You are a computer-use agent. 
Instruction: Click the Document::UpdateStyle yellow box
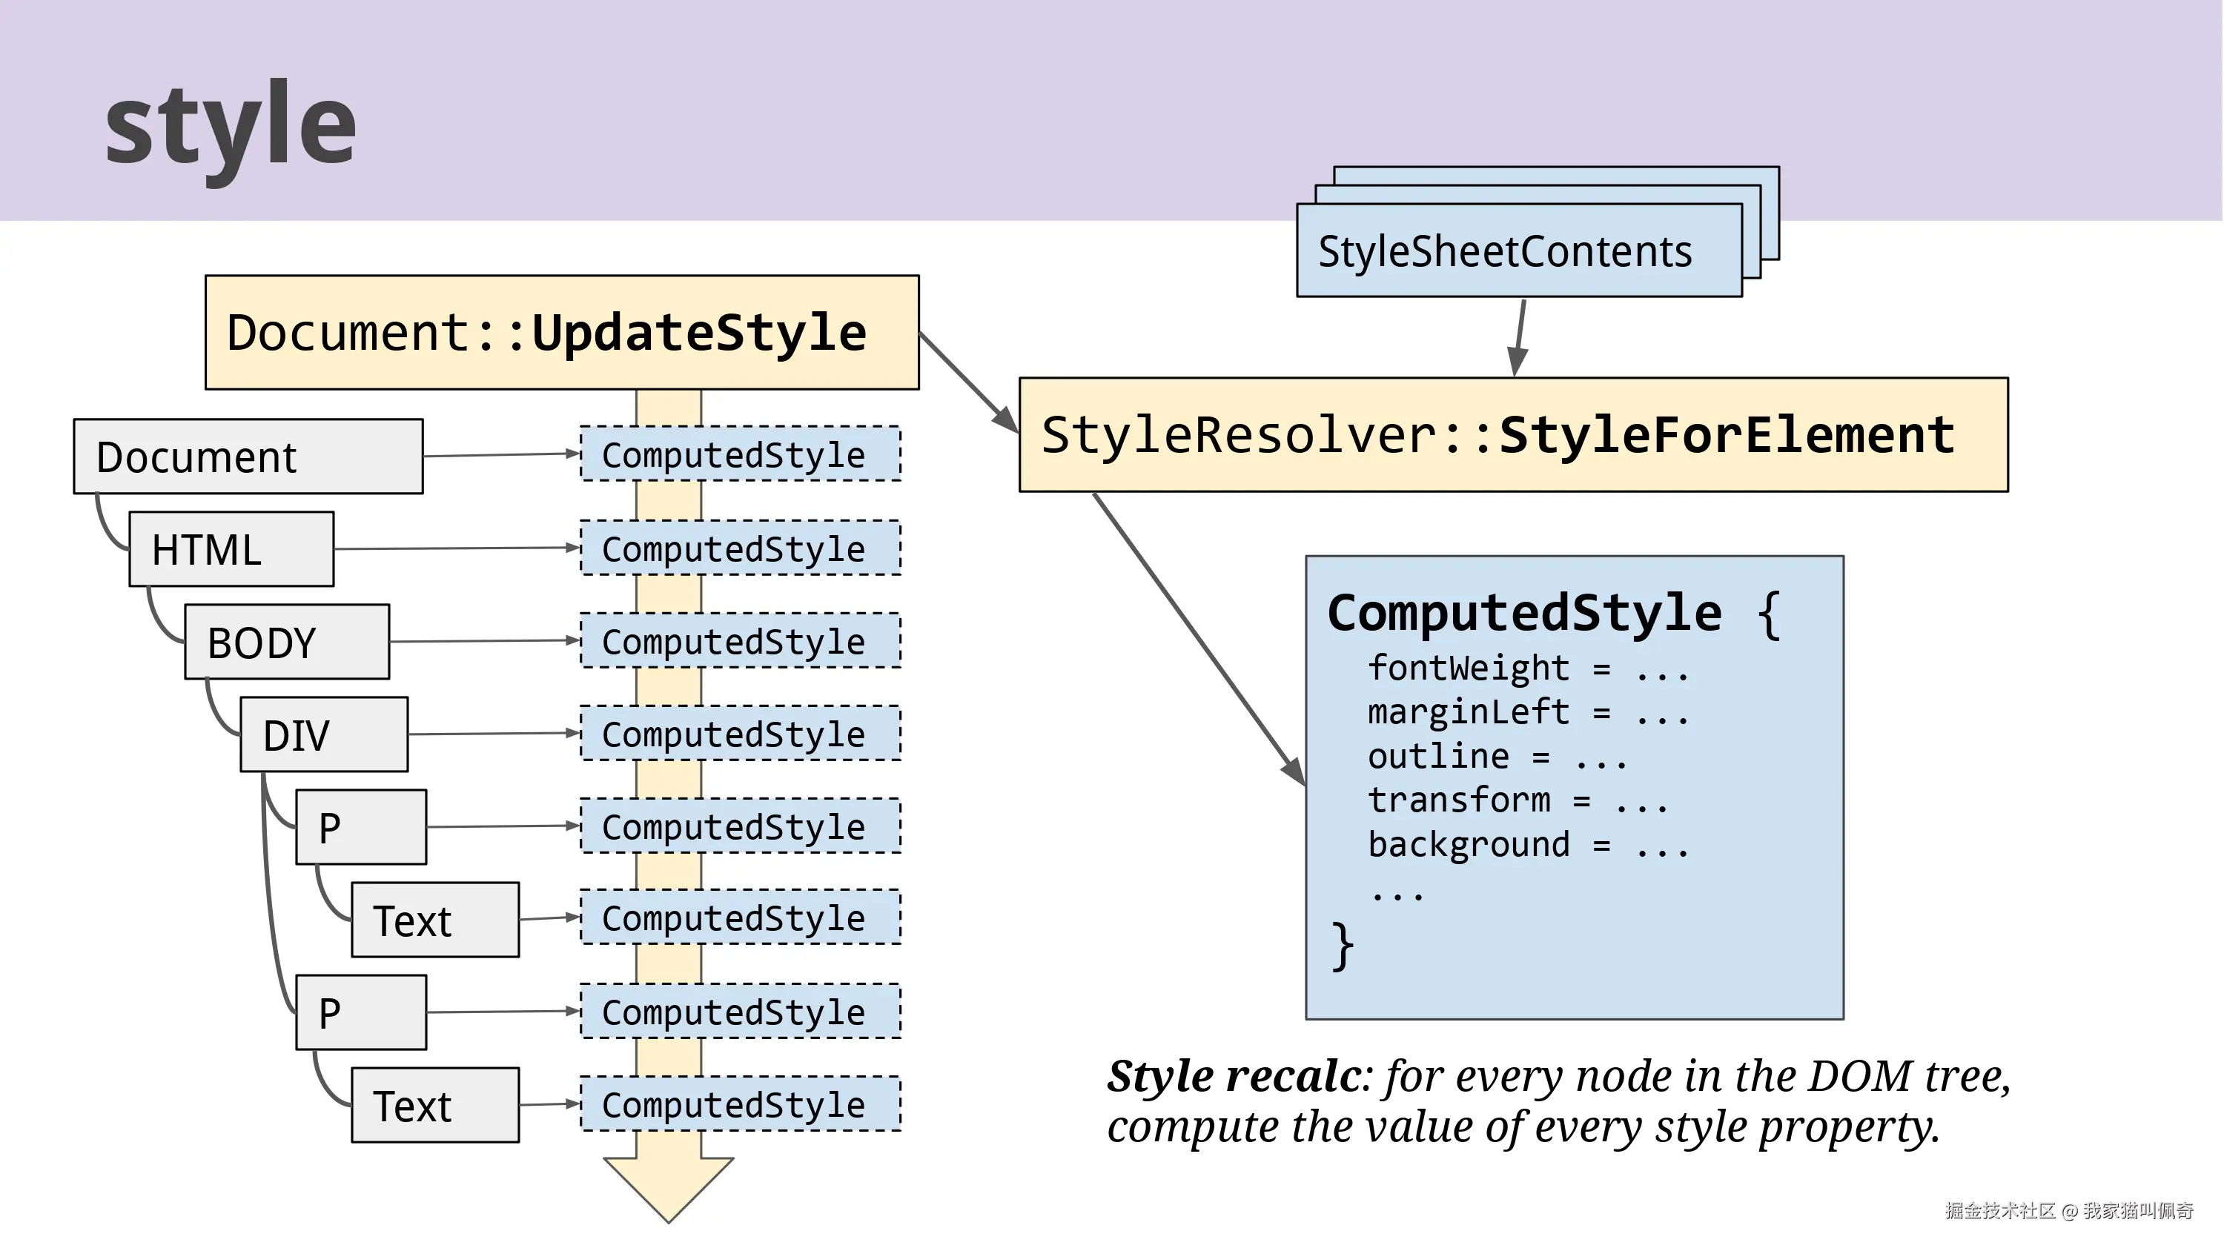pyautogui.click(x=561, y=333)
